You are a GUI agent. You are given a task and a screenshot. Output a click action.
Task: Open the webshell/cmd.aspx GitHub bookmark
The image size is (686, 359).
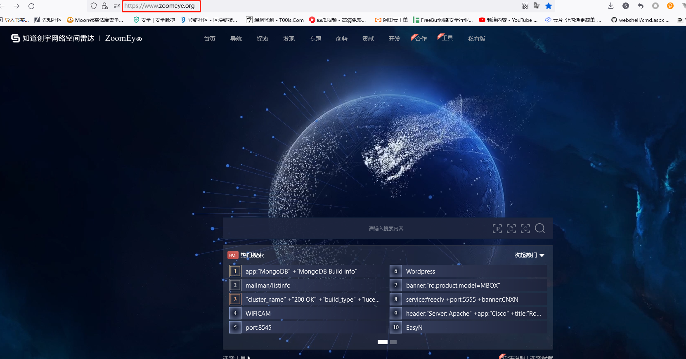pos(640,20)
